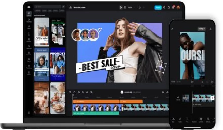Click play under the phone preview

(192, 82)
